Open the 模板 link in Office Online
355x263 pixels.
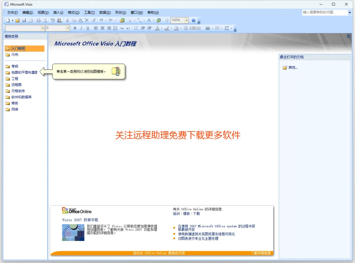[x=186, y=214]
